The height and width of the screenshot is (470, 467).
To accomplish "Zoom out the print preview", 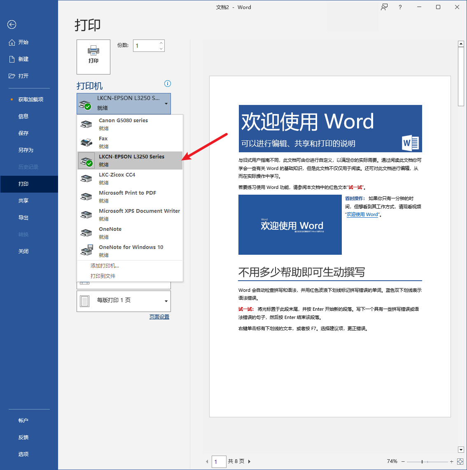I will [403, 462].
